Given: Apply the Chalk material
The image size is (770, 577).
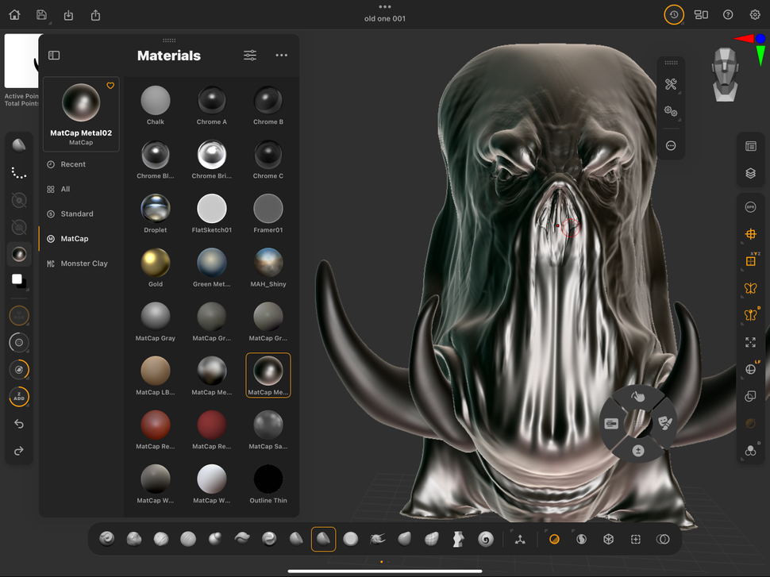Looking at the screenshot, I should 155,102.
